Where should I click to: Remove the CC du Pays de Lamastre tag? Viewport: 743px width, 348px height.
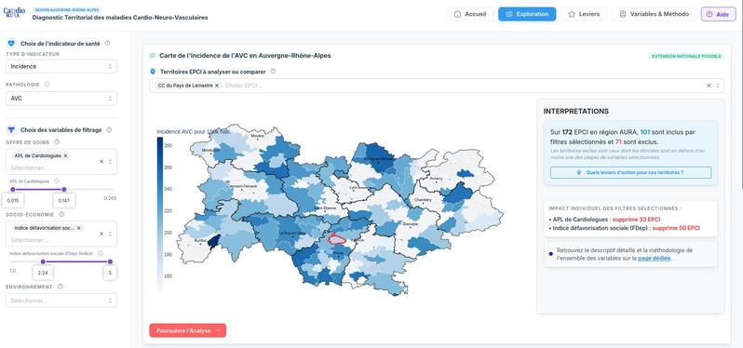coord(217,86)
